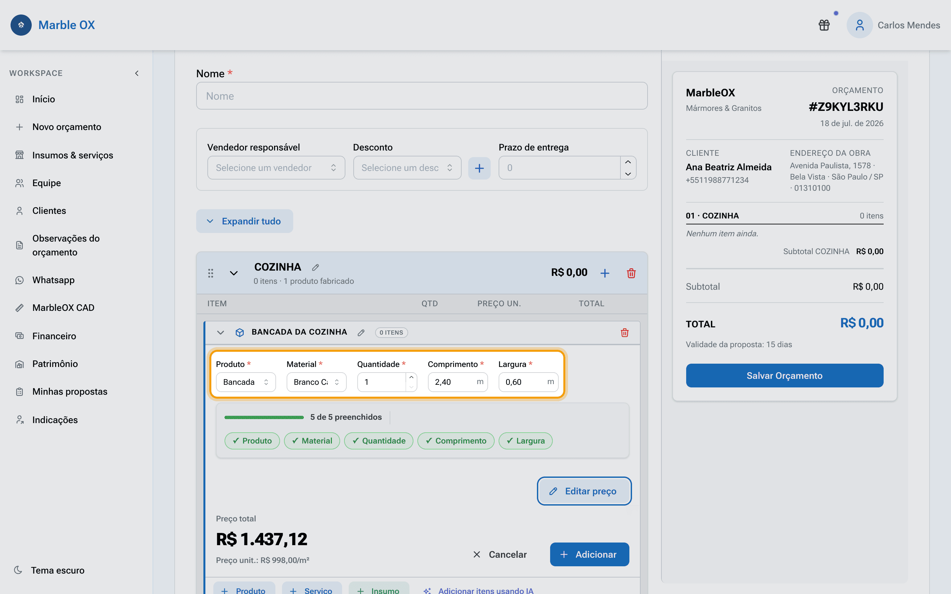Toggle Tema escuro dark theme
Screen dimensions: 951x594
point(50,570)
